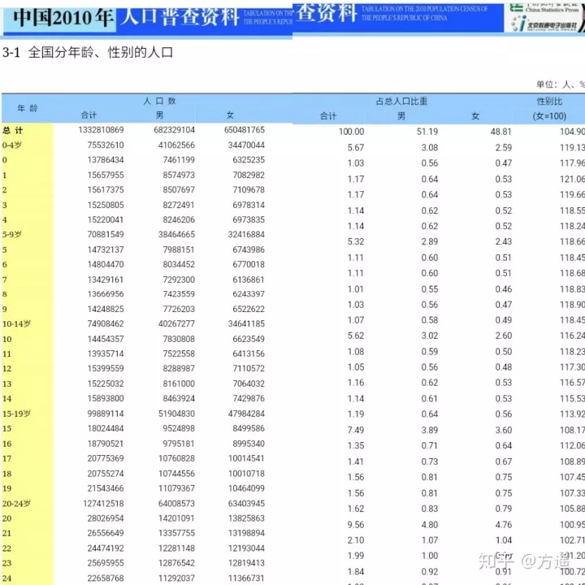
Task: Click the cell 20775369
Action: coord(106,458)
